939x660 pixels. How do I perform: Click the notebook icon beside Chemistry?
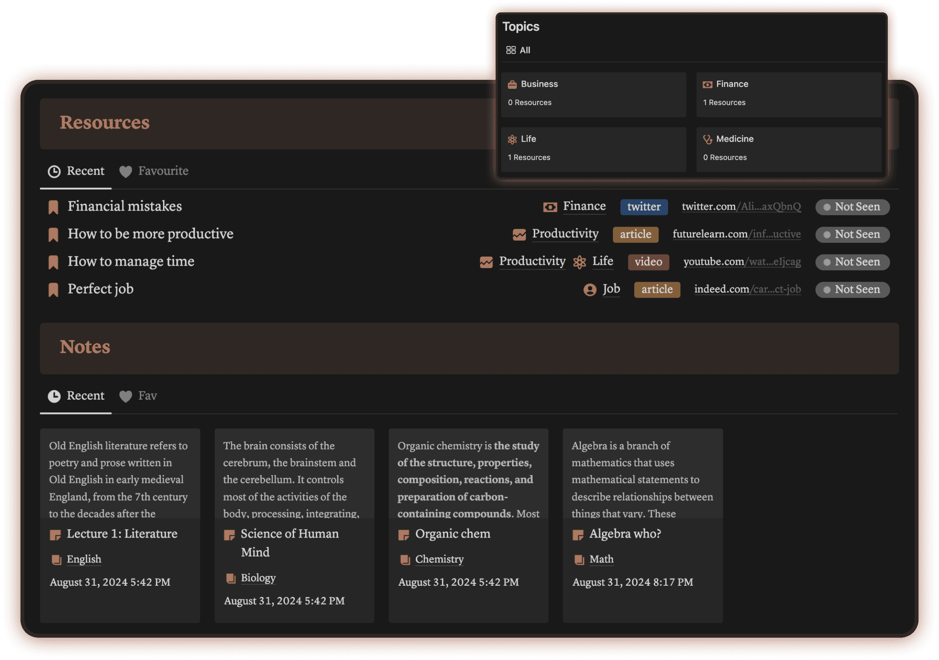click(x=405, y=560)
